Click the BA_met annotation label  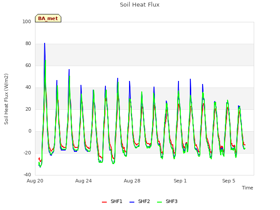point(48,18)
